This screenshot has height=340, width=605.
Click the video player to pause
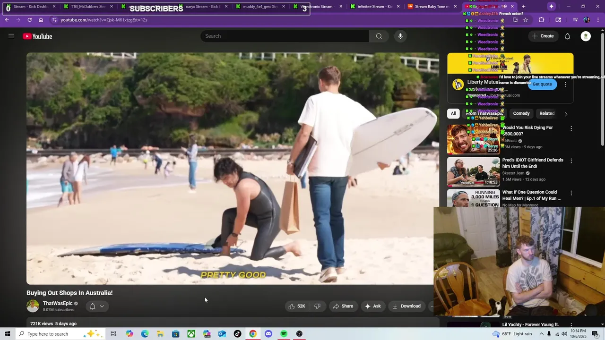(233, 169)
